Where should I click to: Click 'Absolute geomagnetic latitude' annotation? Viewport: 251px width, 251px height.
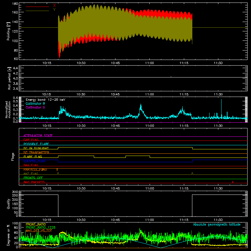pyautogui.click(x=217, y=224)
